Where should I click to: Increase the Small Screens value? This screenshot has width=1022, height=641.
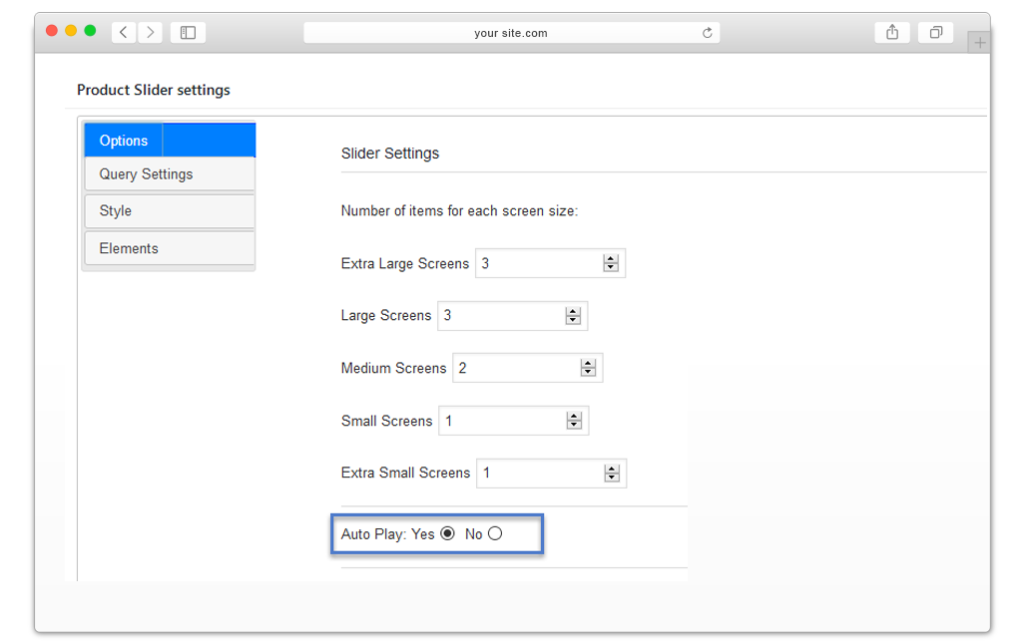coord(574,417)
